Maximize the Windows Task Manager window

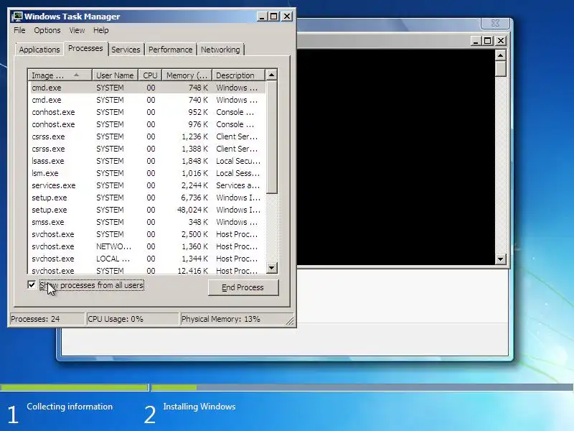click(274, 17)
